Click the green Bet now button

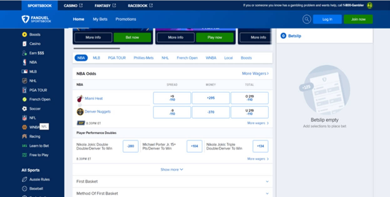[132, 37]
